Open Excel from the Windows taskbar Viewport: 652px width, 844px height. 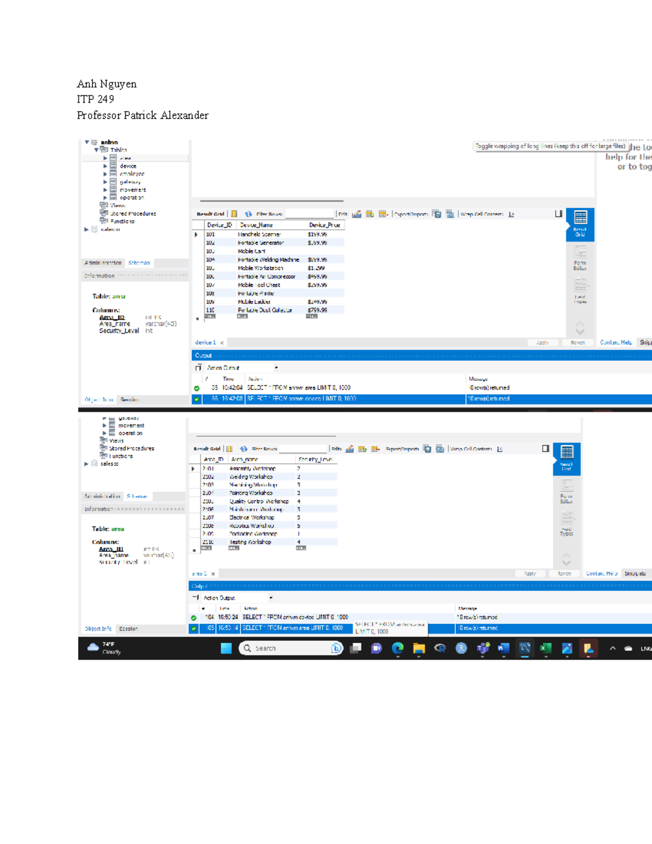click(546, 648)
